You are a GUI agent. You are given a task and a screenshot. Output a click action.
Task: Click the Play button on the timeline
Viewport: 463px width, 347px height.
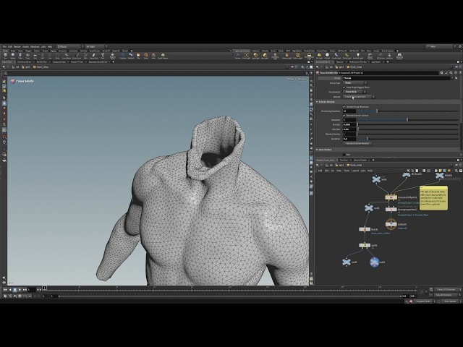pos(20,290)
